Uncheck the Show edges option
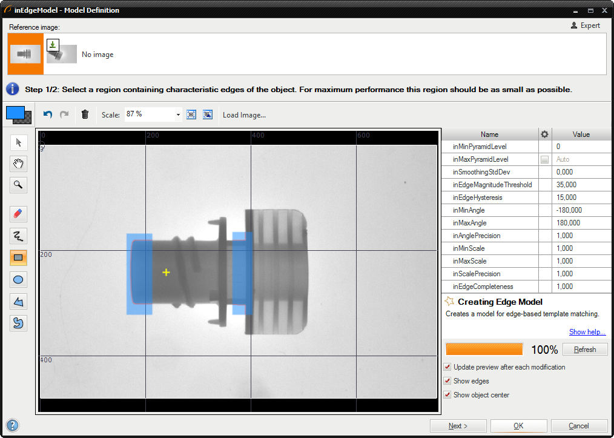Image resolution: width=614 pixels, height=438 pixels. tap(447, 381)
